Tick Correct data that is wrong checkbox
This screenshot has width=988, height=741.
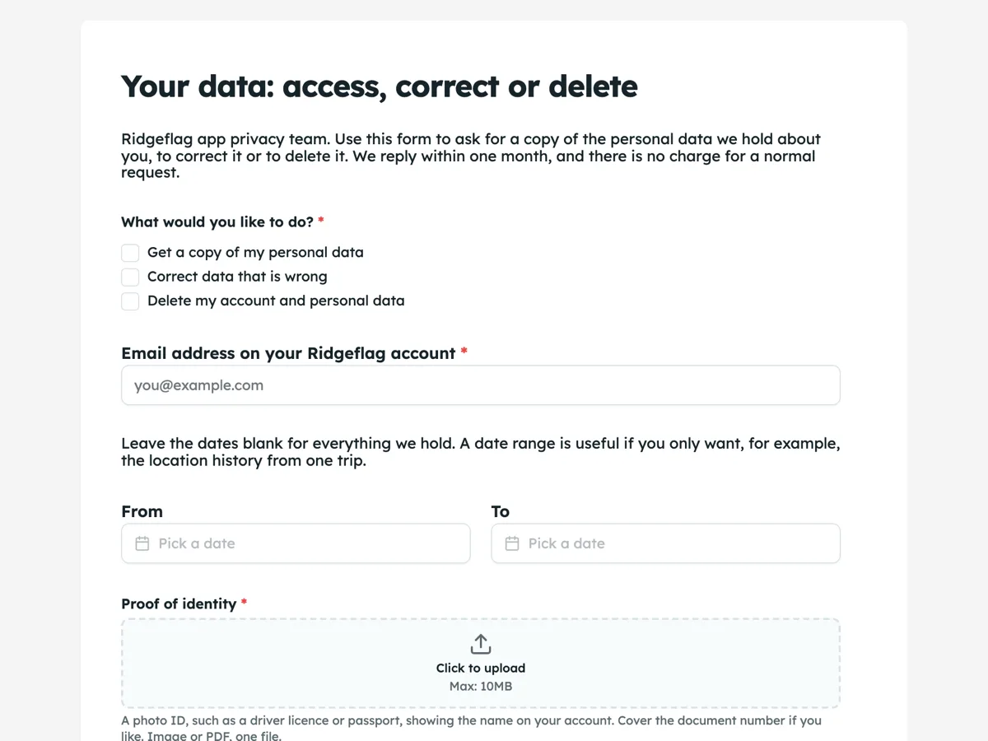click(130, 277)
